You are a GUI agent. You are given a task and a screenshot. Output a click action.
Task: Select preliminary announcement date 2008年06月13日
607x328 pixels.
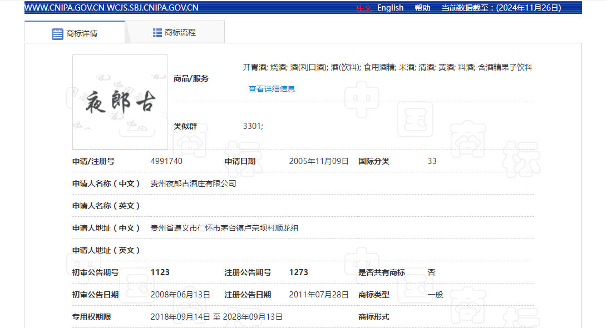tap(180, 295)
